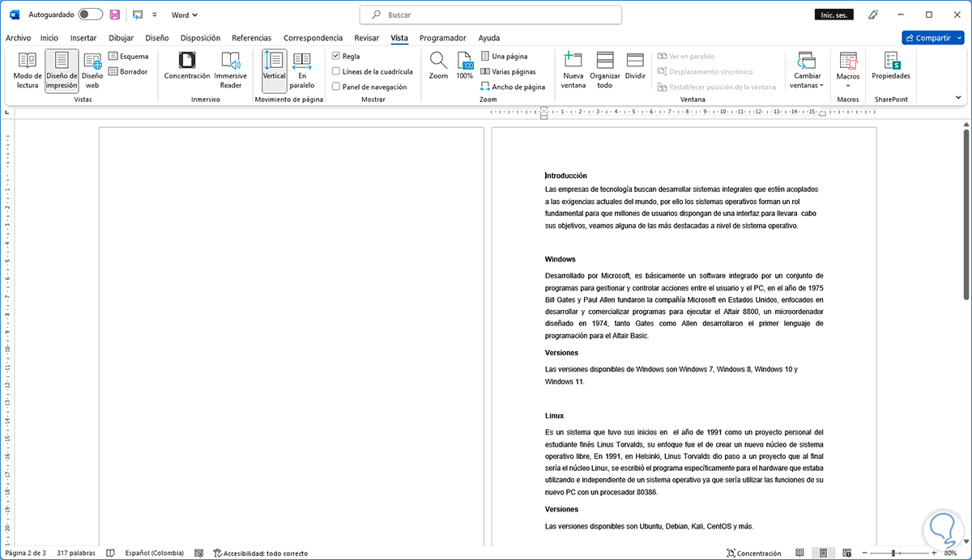The width and height of the screenshot is (972, 560).
Task: Activate Concentración focus mode in ribbon
Action: tap(187, 66)
